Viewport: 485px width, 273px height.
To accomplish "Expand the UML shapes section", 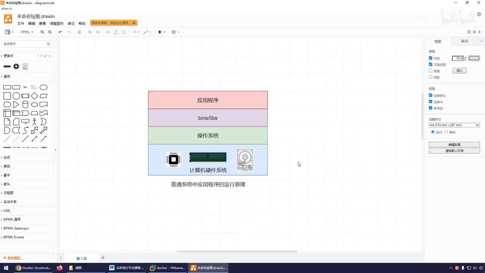I will pyautogui.click(x=7, y=211).
